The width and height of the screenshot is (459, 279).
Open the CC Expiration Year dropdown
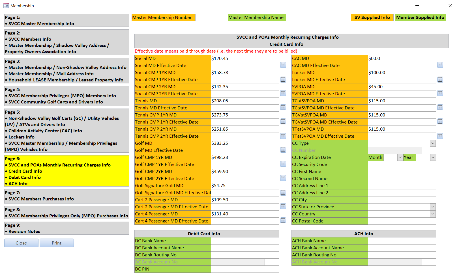[433, 157]
